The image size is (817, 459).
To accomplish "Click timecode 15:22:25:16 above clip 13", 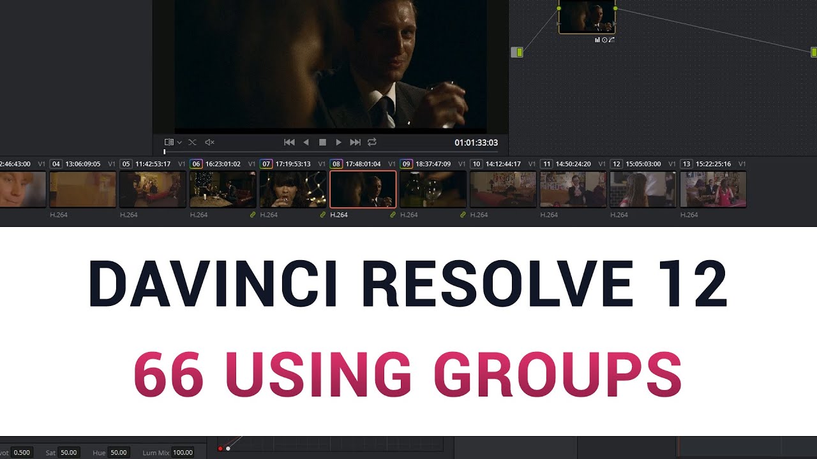I will click(713, 164).
